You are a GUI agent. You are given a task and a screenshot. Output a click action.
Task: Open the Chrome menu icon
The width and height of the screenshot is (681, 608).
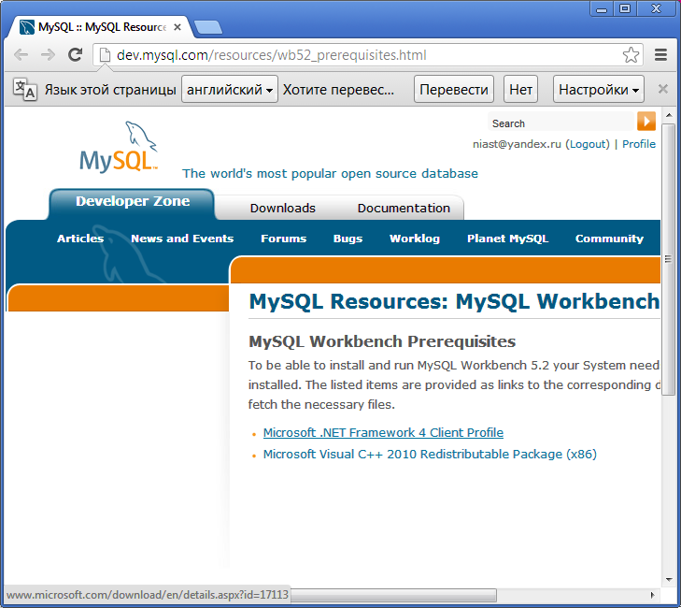point(660,55)
